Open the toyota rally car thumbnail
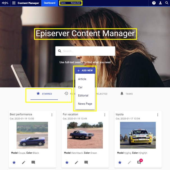This screenshot has height=170, width=170. (138, 135)
